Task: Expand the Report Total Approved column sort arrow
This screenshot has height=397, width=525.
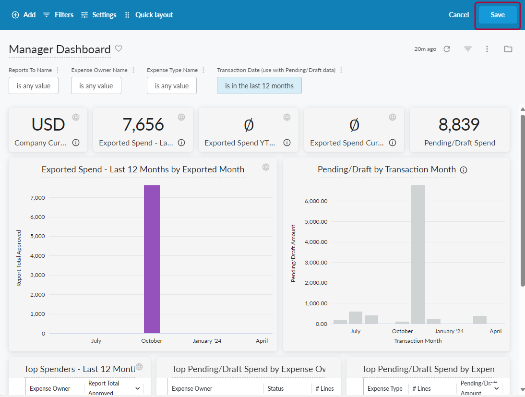Action: pyautogui.click(x=138, y=388)
